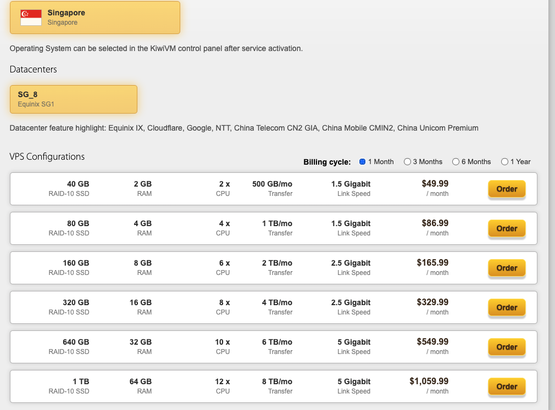Click the 8 TB/mo transfer value
This screenshot has width=555, height=410.
[x=277, y=382]
